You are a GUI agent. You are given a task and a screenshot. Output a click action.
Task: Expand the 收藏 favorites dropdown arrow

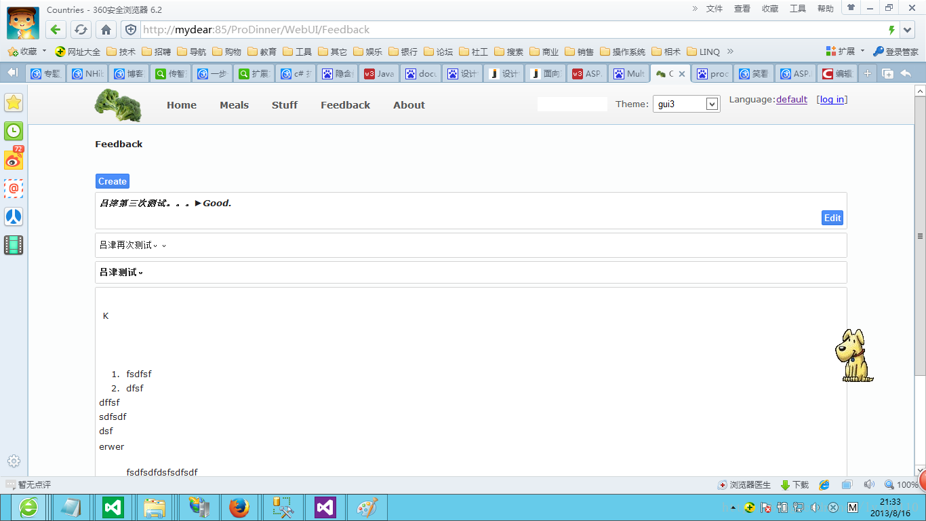[44, 51]
